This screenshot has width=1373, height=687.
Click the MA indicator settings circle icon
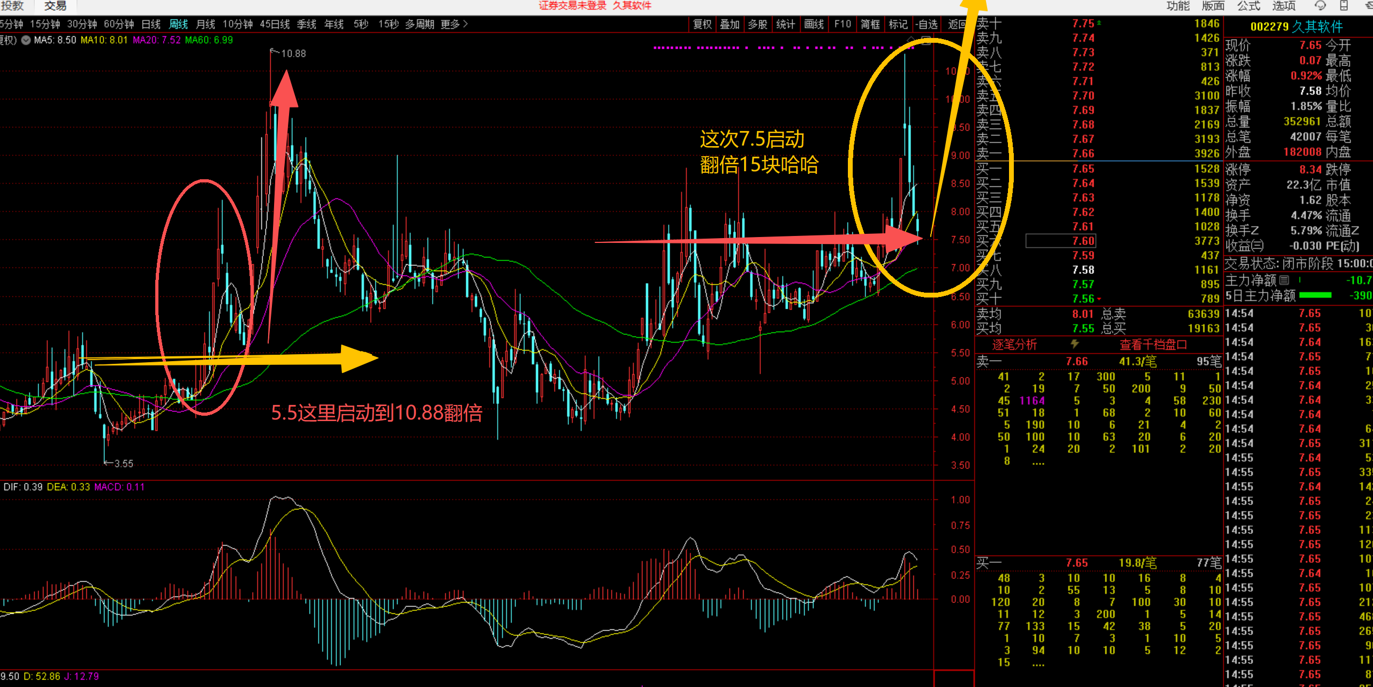point(26,40)
